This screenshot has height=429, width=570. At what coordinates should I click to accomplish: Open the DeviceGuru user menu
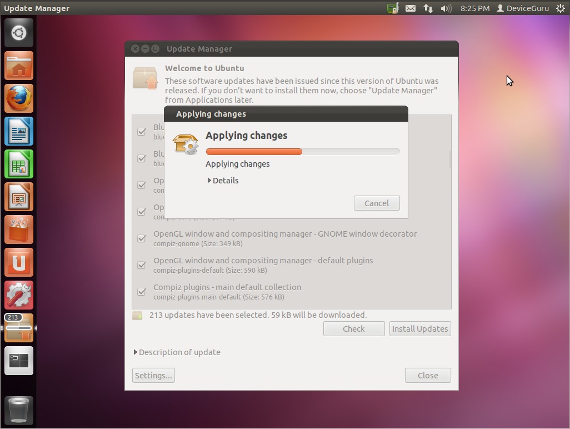[x=523, y=8]
